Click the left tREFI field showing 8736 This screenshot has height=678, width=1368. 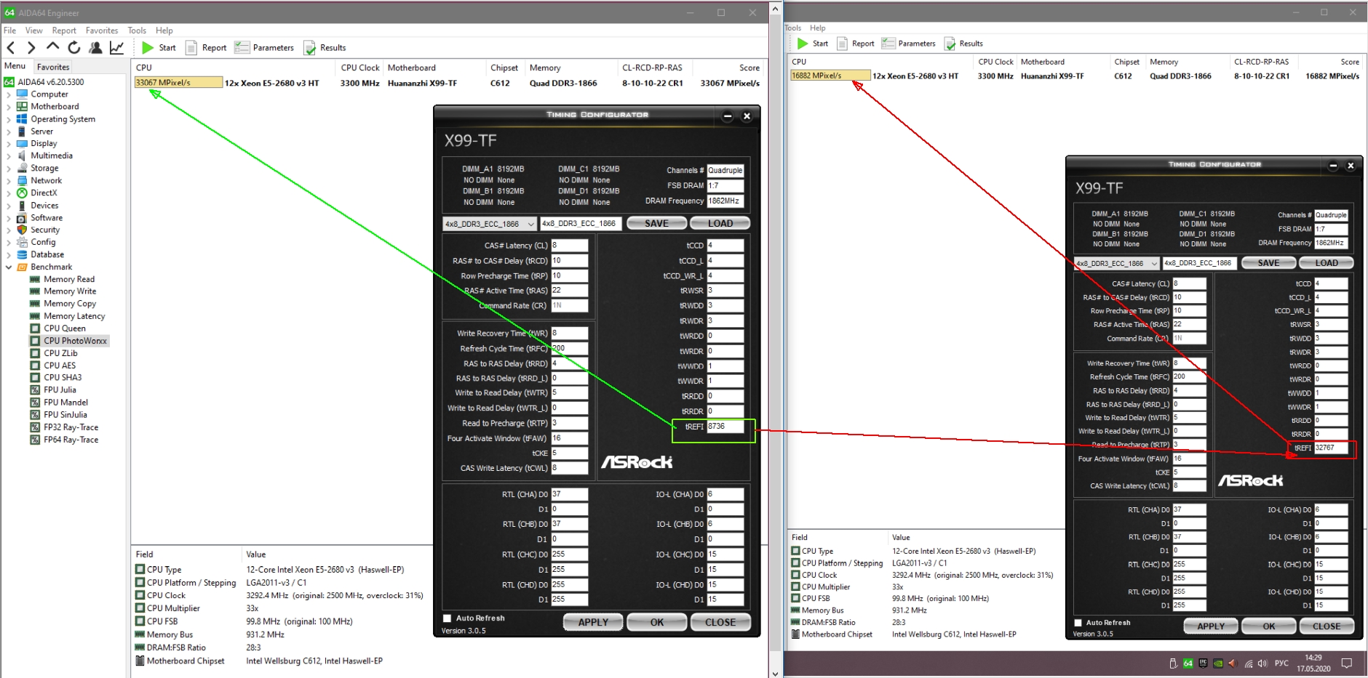[x=725, y=427]
